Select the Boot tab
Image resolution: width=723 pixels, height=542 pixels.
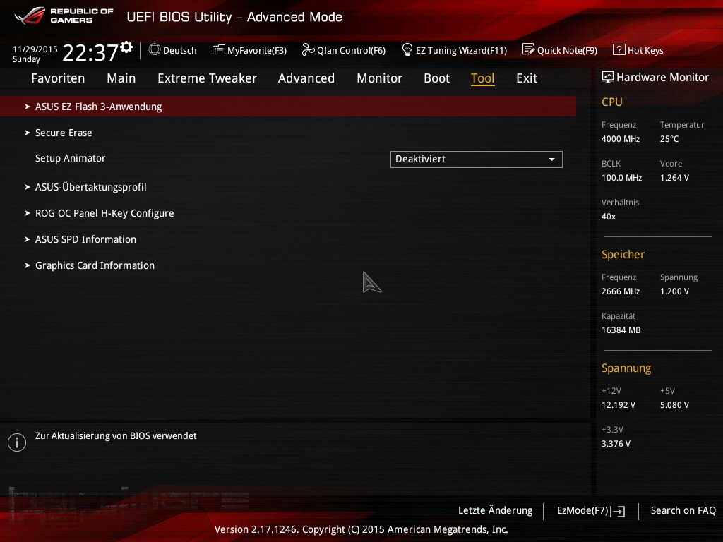(436, 78)
